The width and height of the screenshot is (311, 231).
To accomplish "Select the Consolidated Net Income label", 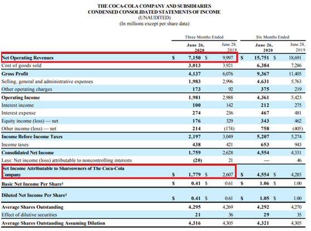I will tap(28, 153).
